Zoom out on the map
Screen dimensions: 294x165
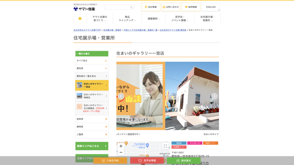(121, 152)
